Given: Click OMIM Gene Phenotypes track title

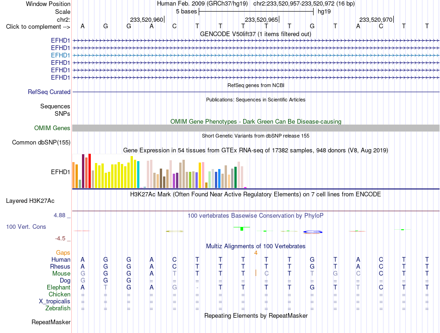Looking at the screenshot, I should pos(256,121).
